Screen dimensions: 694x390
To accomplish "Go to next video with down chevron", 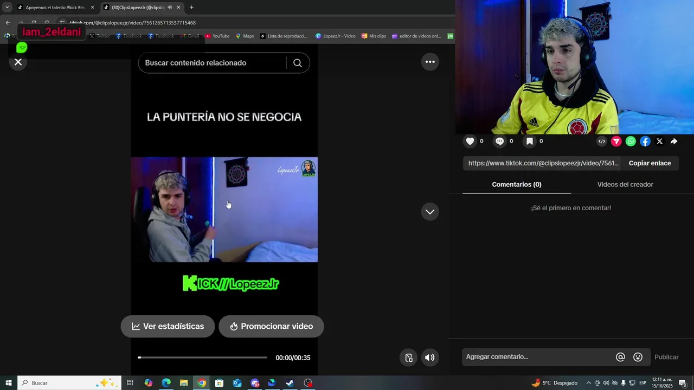I will 430,212.
